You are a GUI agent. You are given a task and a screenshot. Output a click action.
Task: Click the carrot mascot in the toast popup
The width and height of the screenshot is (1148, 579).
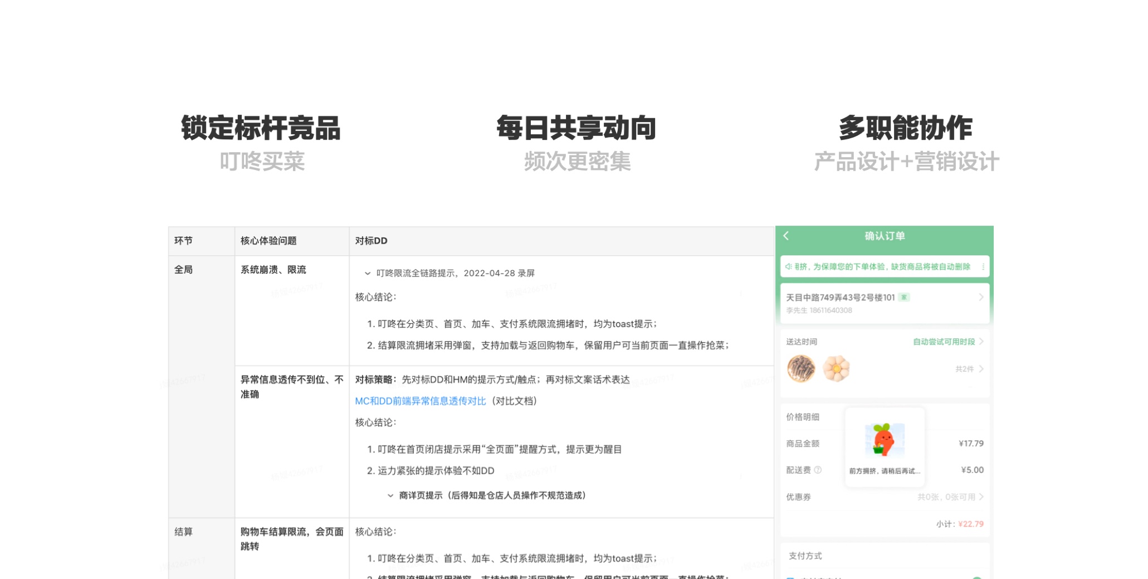pos(884,440)
